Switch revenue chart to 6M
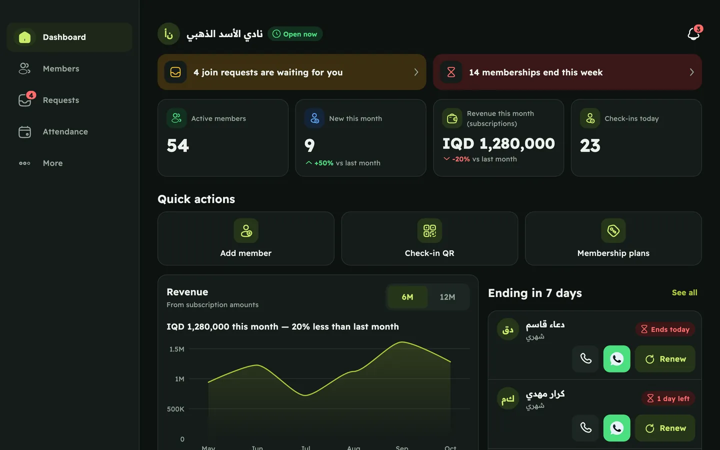This screenshot has width=720, height=450. [407, 297]
